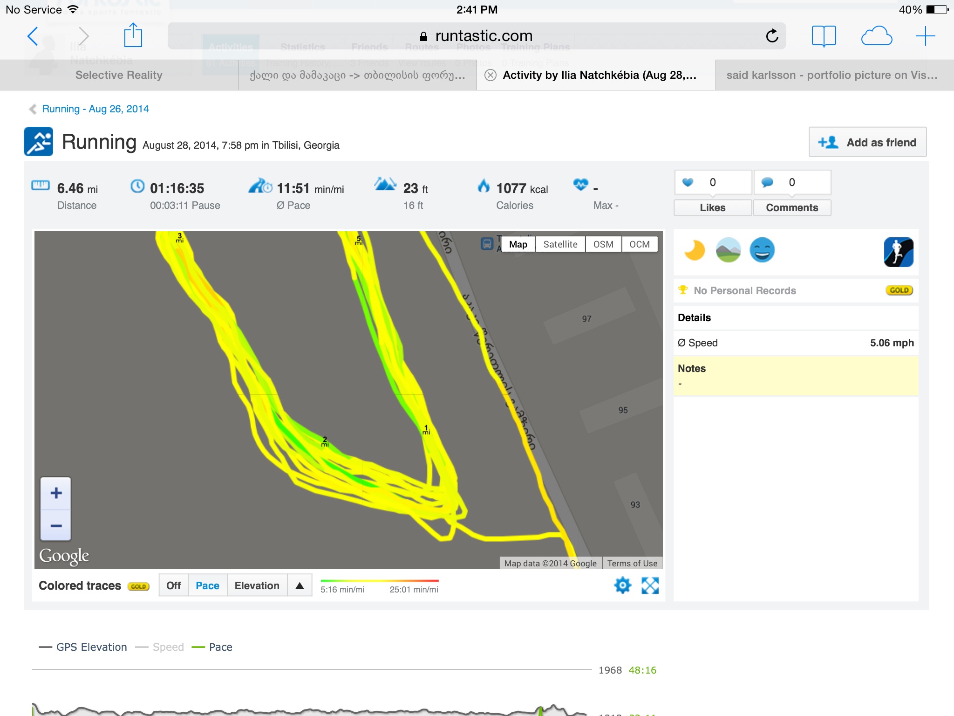Switch to the Selective Reality tab
The width and height of the screenshot is (954, 716).
tap(119, 75)
